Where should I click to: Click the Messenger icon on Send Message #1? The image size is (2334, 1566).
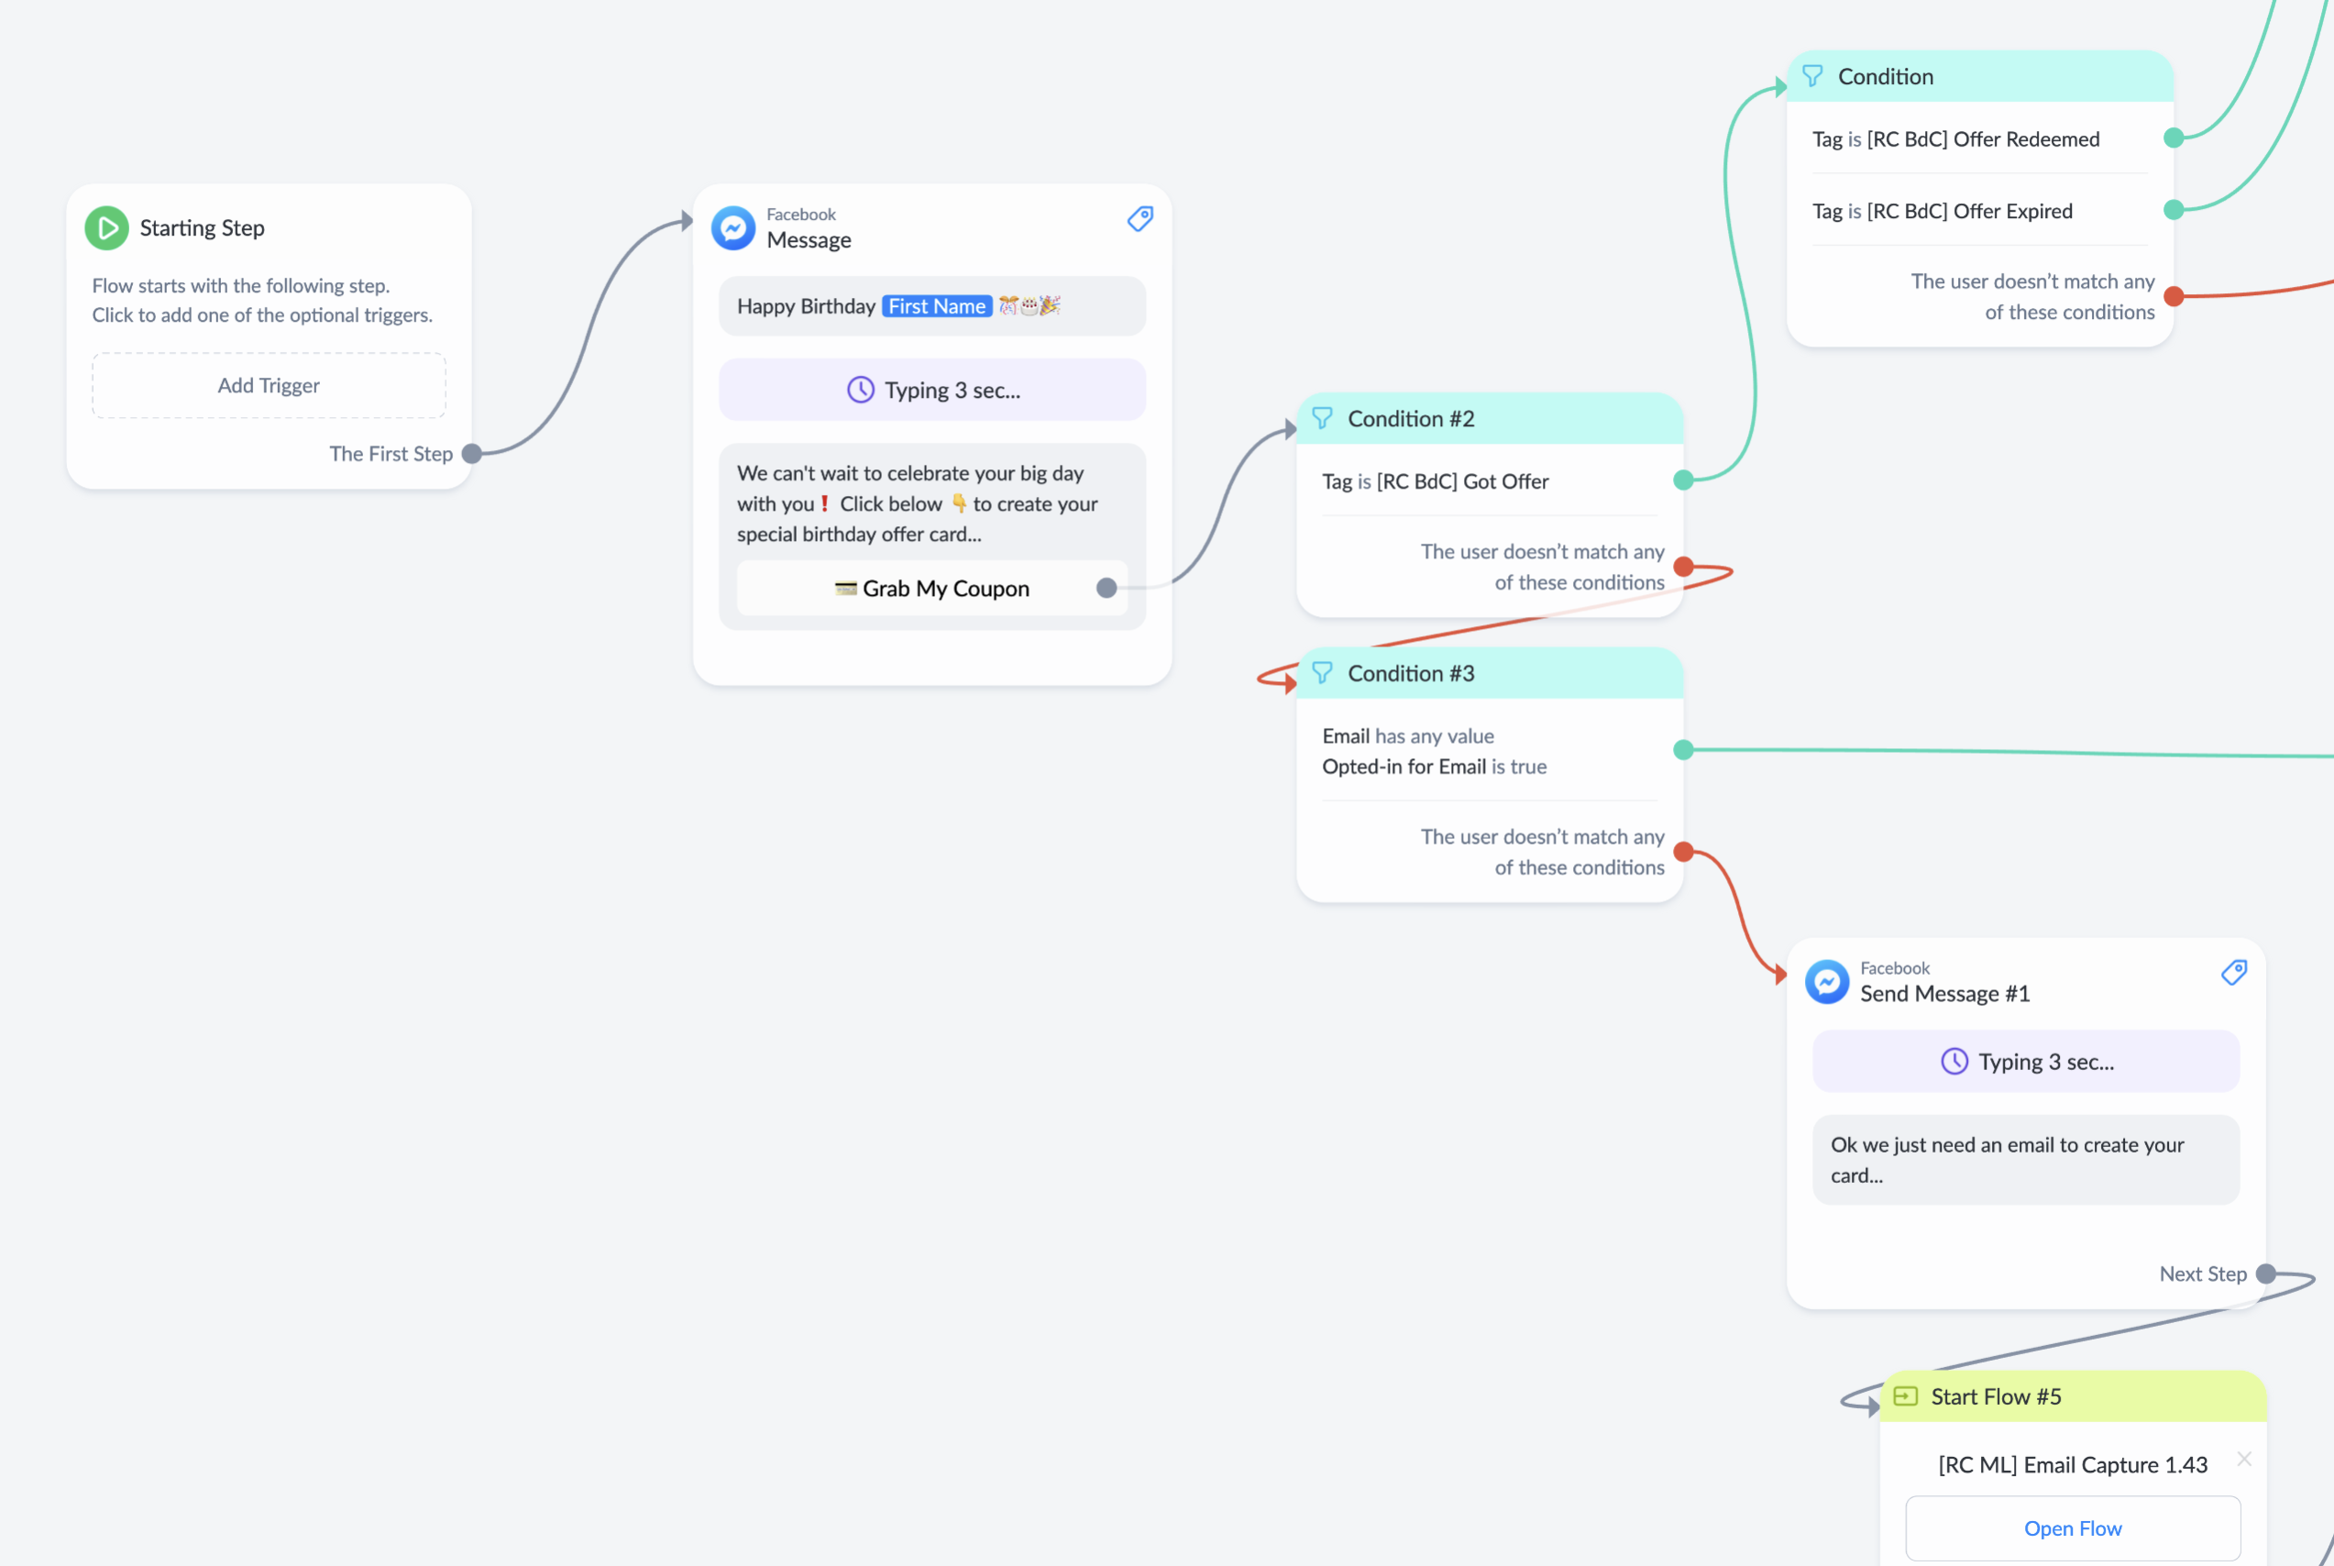tap(1827, 983)
